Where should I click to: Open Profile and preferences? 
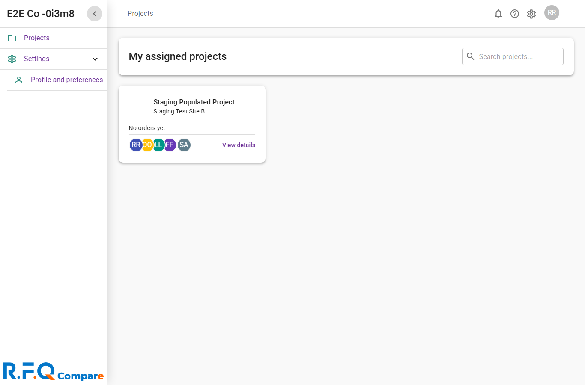[57, 80]
